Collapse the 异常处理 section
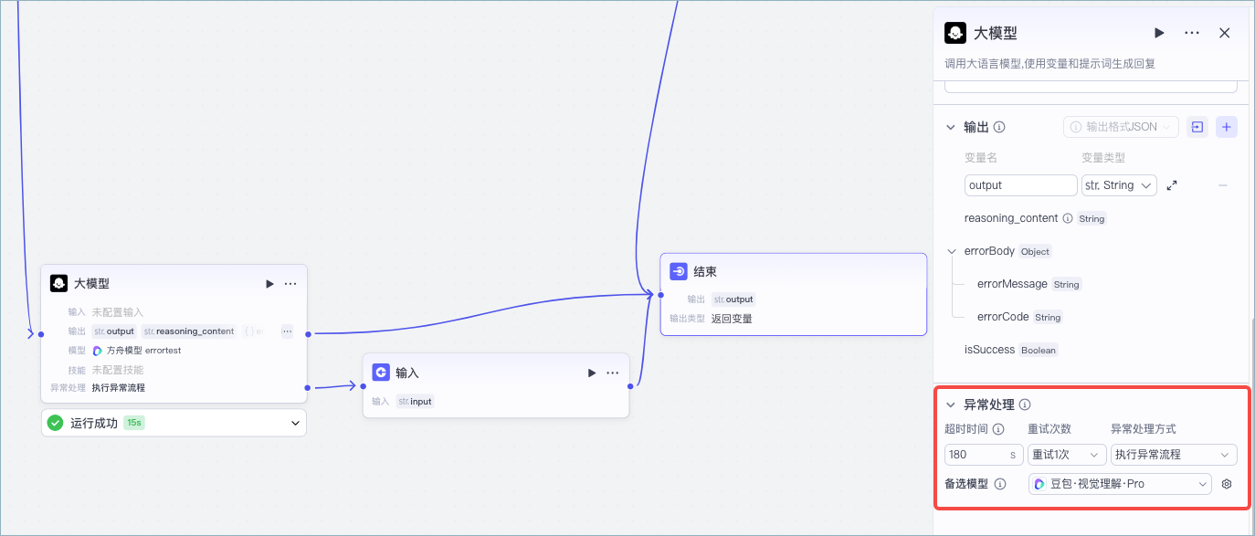 (951, 405)
